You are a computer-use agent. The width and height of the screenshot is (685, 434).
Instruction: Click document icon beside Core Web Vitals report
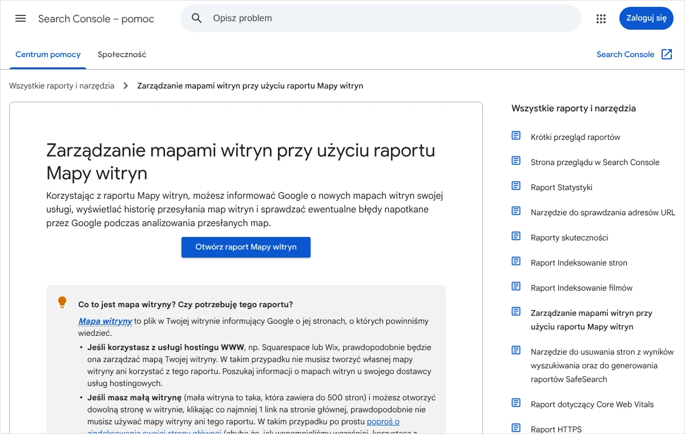(516, 403)
